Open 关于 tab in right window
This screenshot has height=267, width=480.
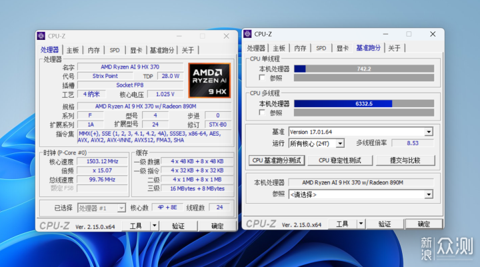[394, 48]
